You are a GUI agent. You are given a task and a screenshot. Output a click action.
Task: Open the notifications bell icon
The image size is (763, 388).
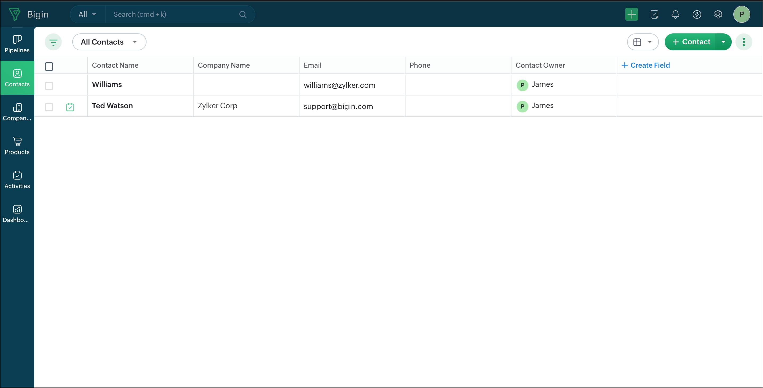click(x=675, y=14)
